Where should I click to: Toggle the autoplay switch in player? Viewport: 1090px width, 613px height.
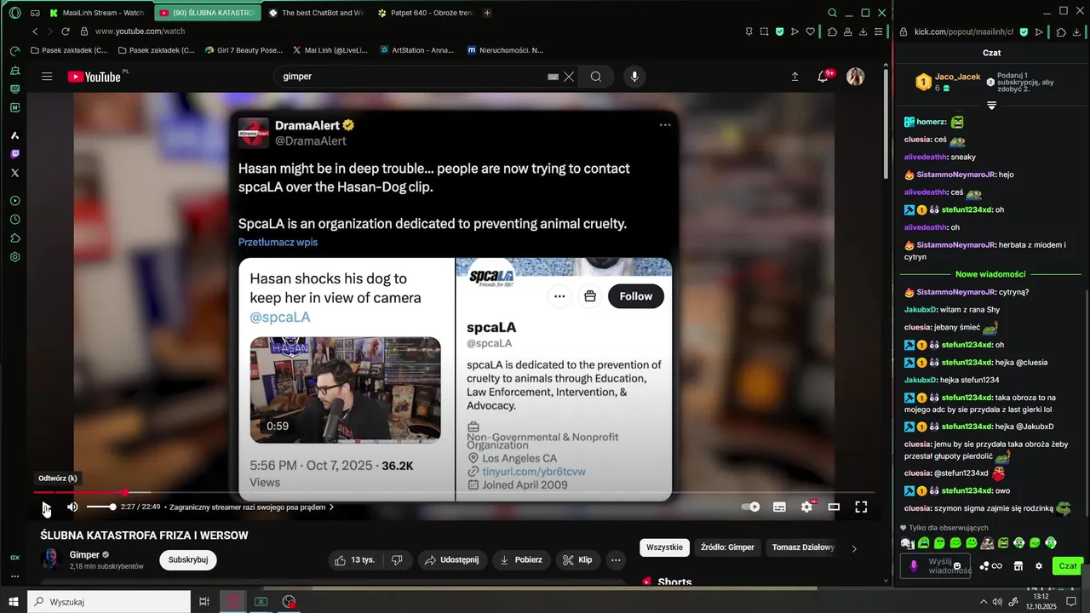tap(750, 507)
